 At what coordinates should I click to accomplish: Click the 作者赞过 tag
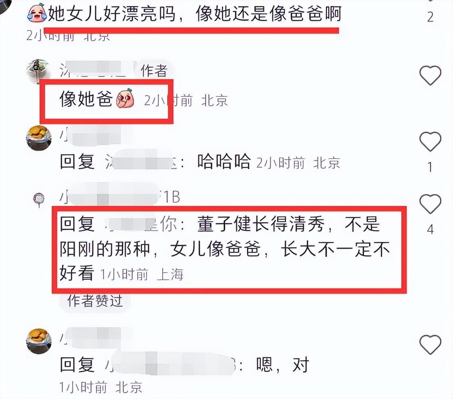point(95,301)
